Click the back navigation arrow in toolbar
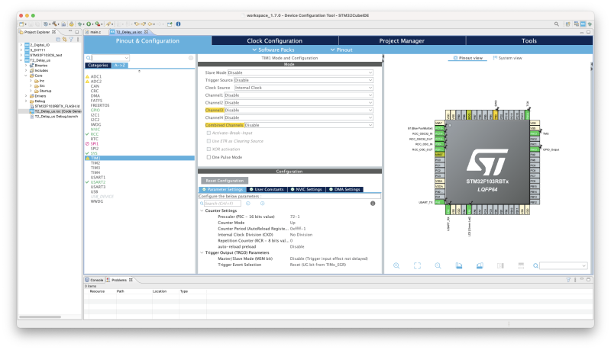The width and height of the screenshot is (611, 350). point(150,24)
